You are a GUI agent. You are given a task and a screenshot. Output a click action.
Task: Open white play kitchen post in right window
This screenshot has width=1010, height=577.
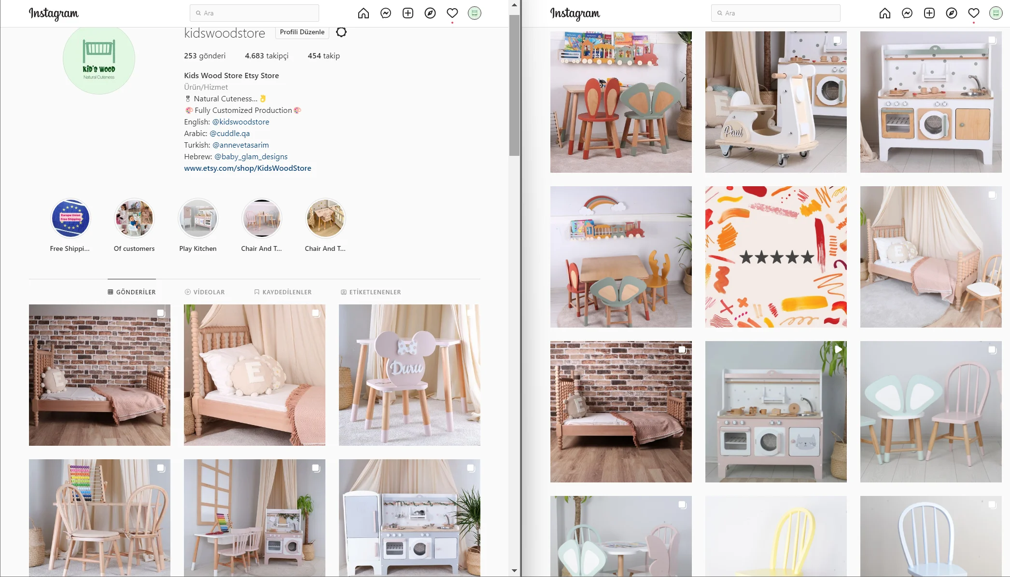[x=931, y=102]
